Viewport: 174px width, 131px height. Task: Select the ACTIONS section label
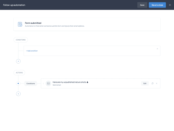[19, 73]
